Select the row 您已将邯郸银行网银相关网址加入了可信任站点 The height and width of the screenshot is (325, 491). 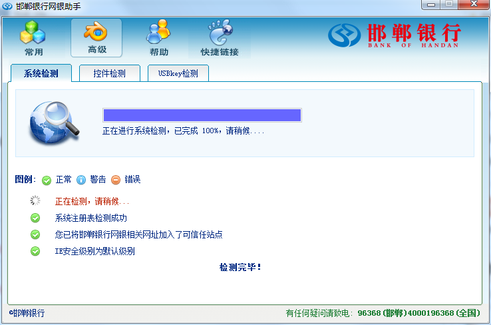[138, 234]
